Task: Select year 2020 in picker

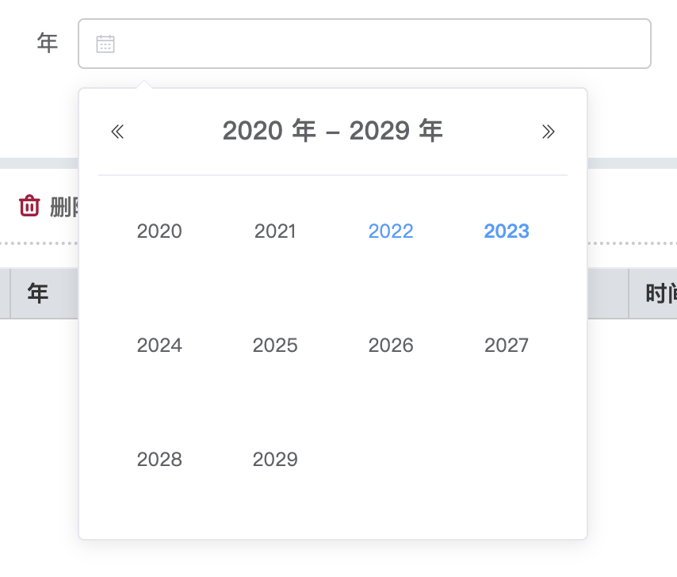Action: 159,231
